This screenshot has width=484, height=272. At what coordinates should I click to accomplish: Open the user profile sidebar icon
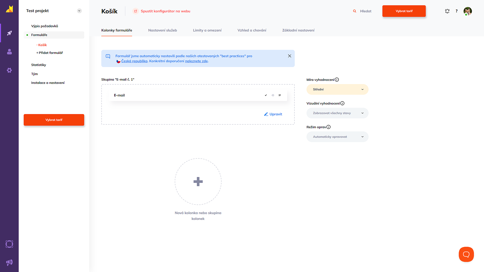click(9, 52)
